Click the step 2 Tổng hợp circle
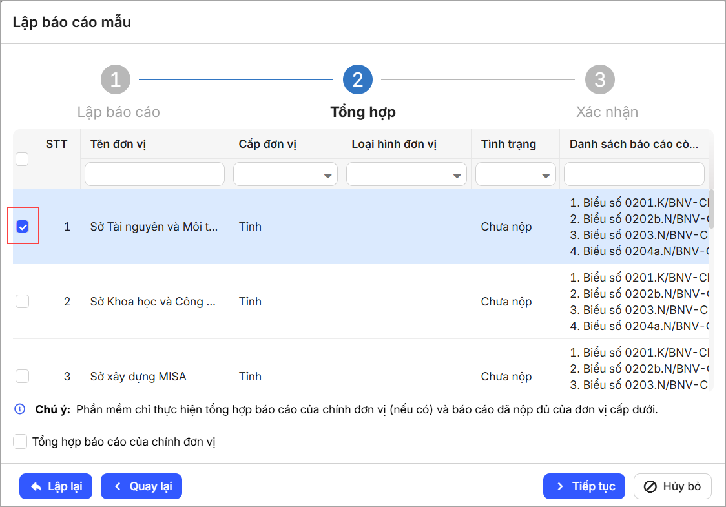Screen dimensions: 726x507 coord(357,80)
